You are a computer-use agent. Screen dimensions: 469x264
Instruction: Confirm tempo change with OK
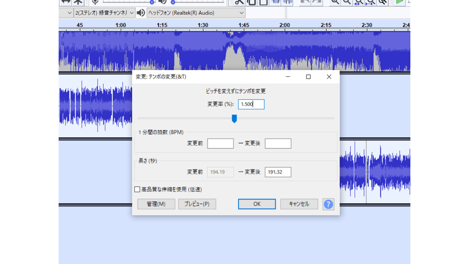click(256, 204)
